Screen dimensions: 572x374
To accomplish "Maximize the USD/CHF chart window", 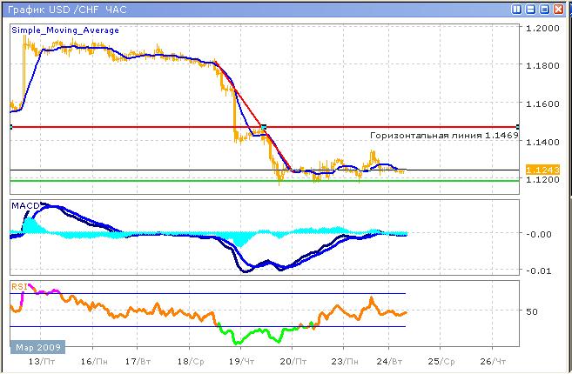I will coord(544,10).
